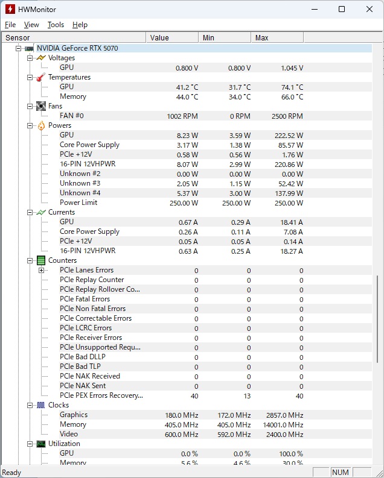
Task: Click the Sensor column header
Action: tap(74, 38)
